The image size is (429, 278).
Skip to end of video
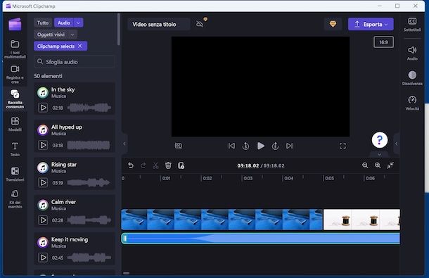click(290, 146)
